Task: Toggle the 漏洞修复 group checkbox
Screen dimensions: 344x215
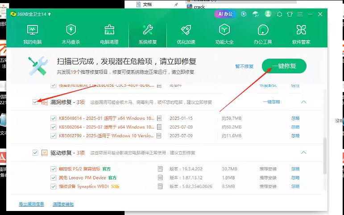Action: pyautogui.click(x=35, y=102)
